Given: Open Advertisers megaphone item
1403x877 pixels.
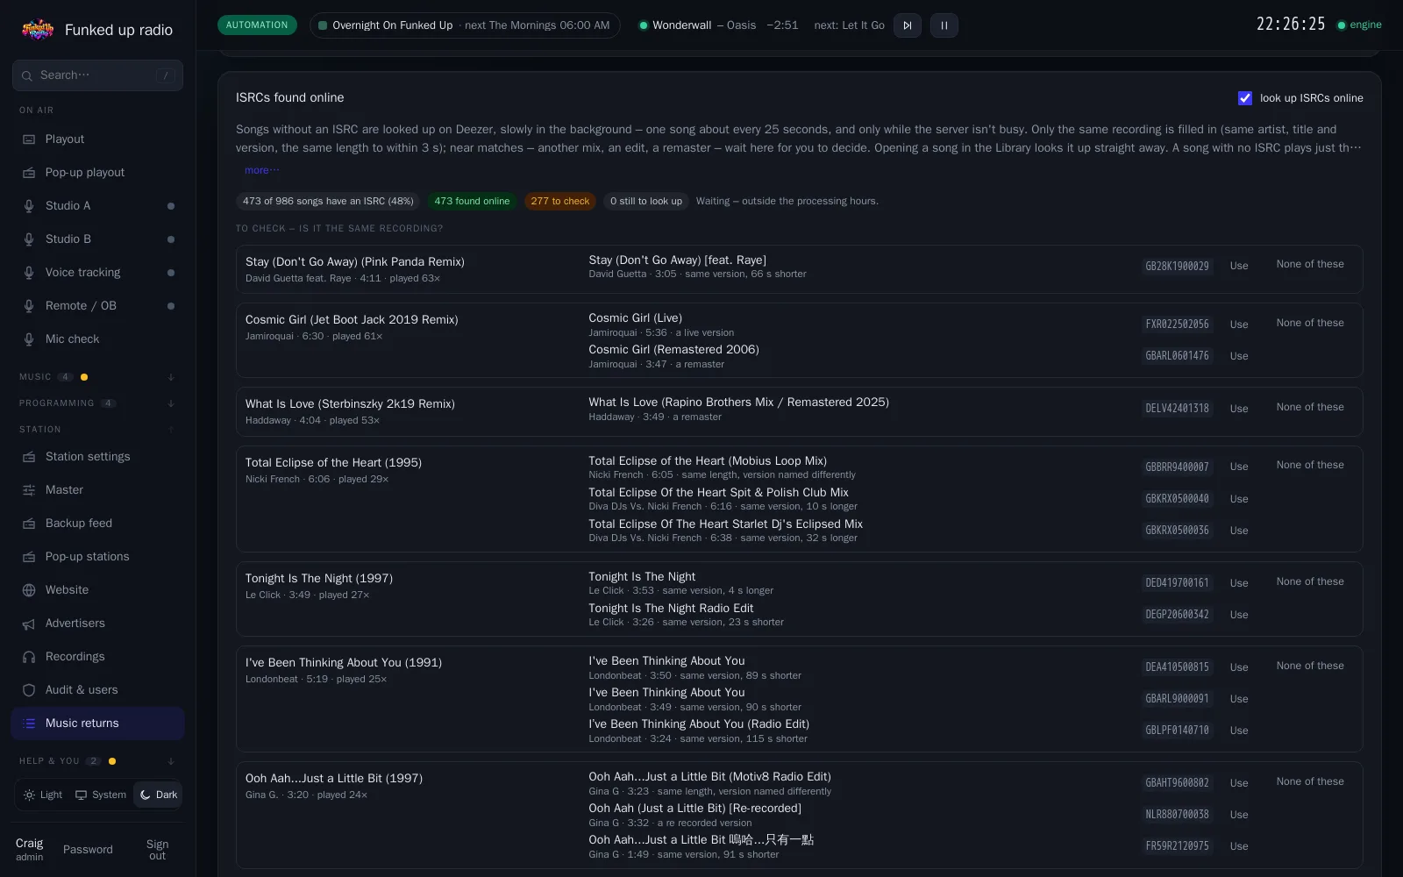Looking at the screenshot, I should click(97, 624).
